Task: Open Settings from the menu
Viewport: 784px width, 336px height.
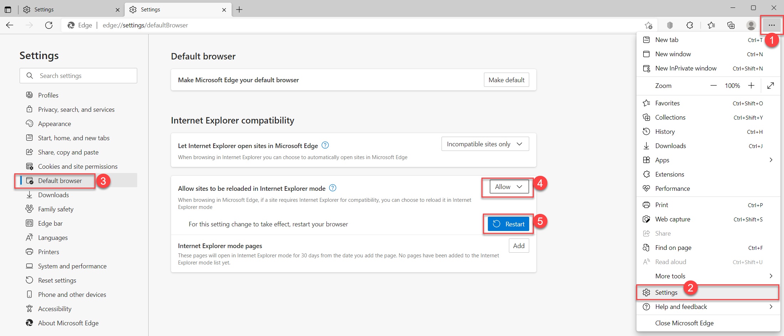Action: click(708, 293)
